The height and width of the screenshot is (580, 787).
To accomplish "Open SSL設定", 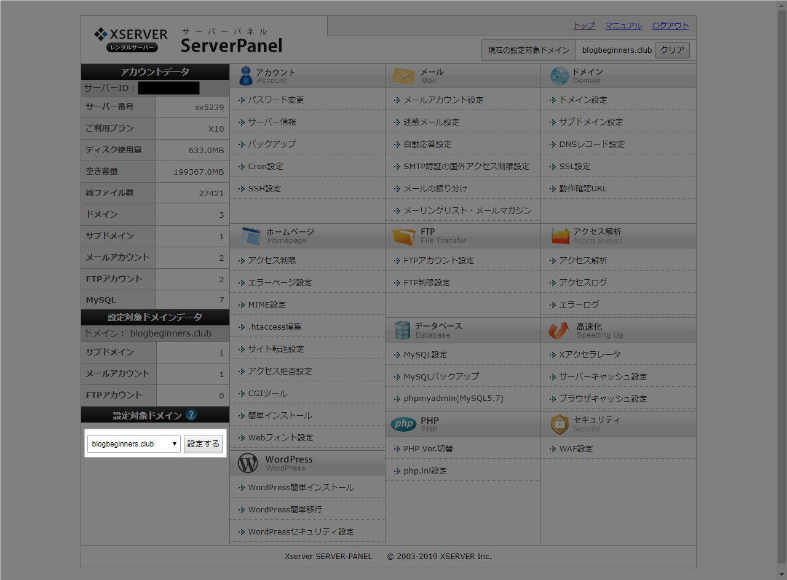I will tap(574, 166).
